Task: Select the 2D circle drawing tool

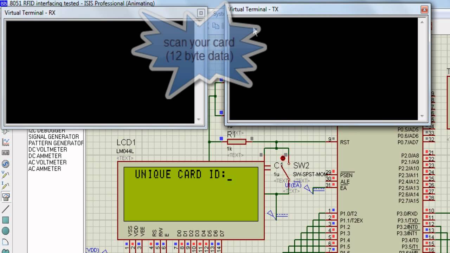Action: [5, 231]
